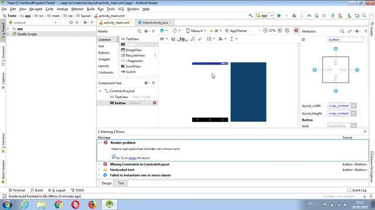Click the Search Everywhere magnifier in main toolbar
Image resolution: width=375 pixels, height=210 pixels.
364,16
